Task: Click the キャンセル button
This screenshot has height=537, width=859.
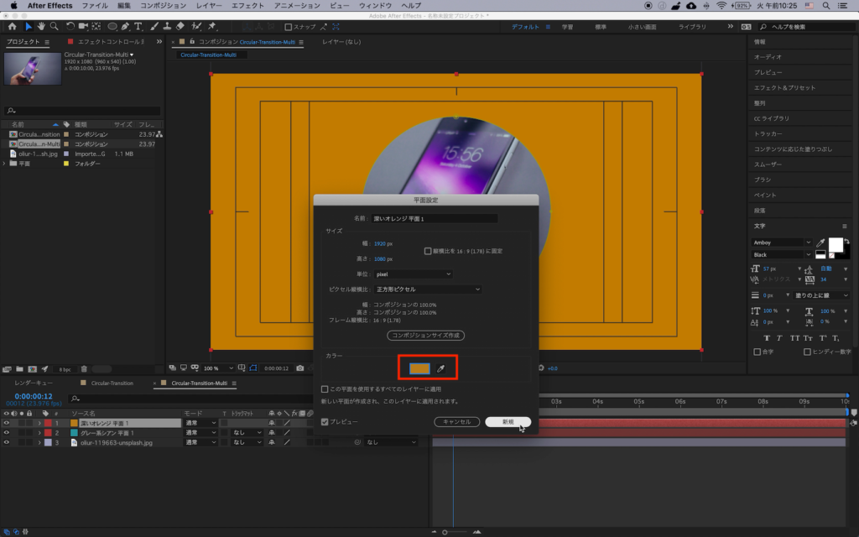Action: 456,421
